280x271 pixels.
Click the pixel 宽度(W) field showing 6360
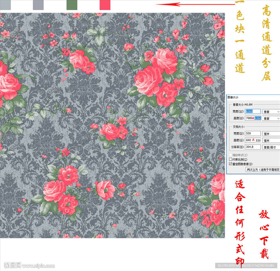pyautogui.click(x=253, y=111)
